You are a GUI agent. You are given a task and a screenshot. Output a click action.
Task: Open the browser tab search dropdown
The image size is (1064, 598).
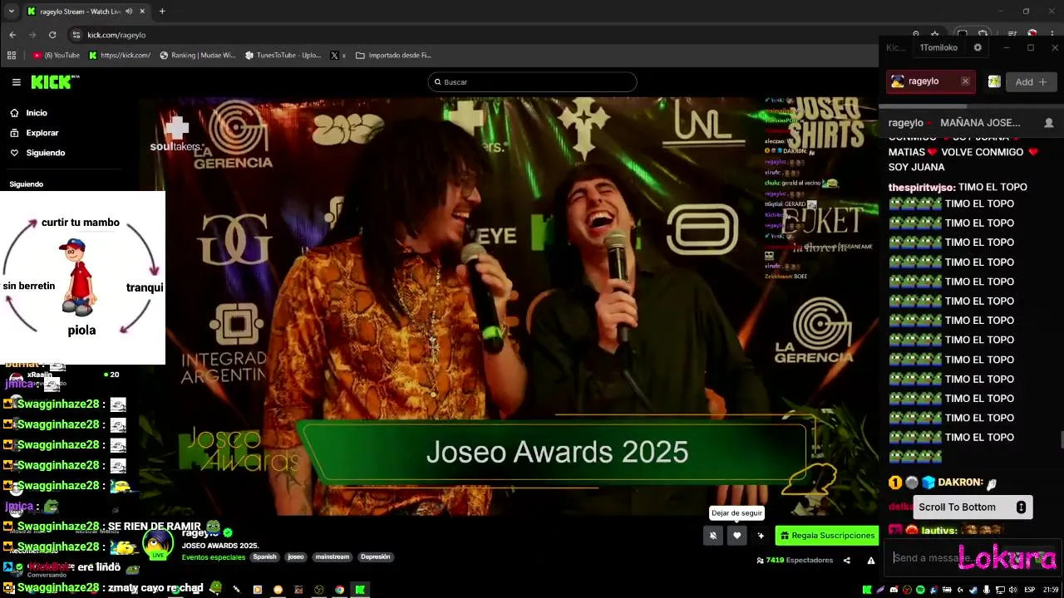click(x=11, y=11)
